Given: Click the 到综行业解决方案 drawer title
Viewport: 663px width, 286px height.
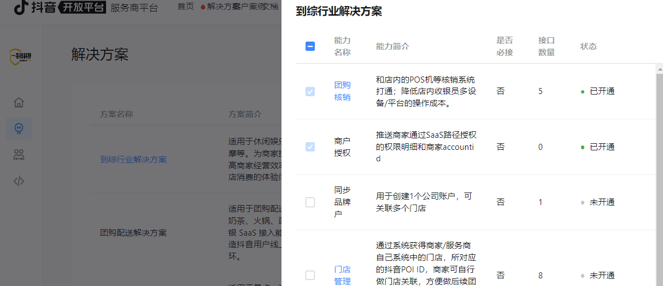Looking at the screenshot, I should 339,11.
